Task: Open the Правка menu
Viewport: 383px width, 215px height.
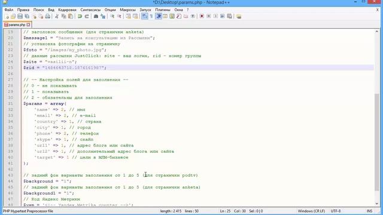Action: [23, 10]
